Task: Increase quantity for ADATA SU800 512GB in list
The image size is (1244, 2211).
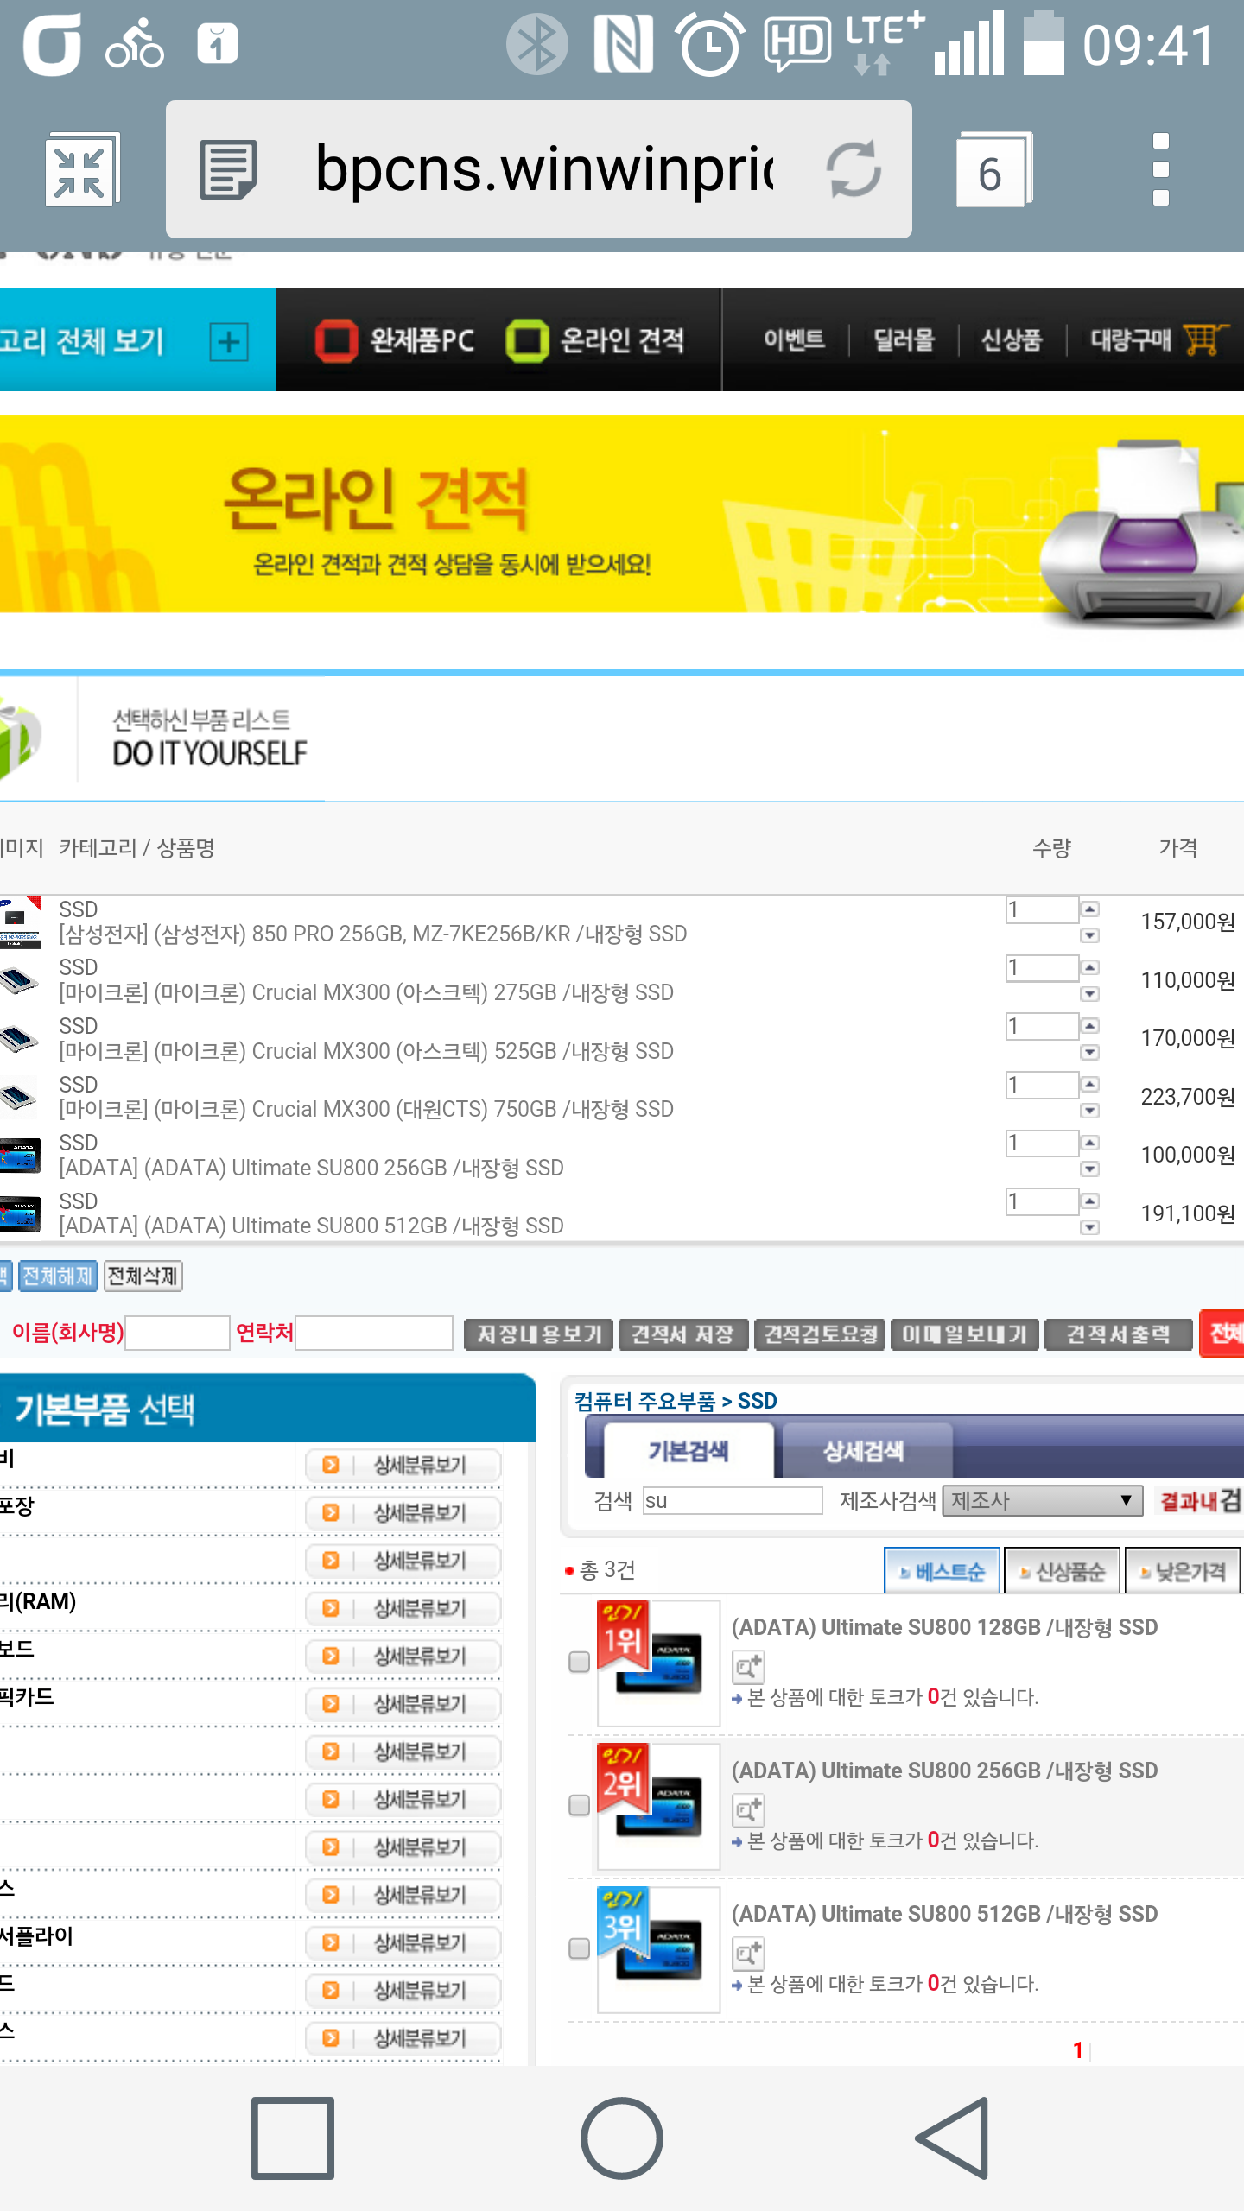Action: coord(1090,1201)
